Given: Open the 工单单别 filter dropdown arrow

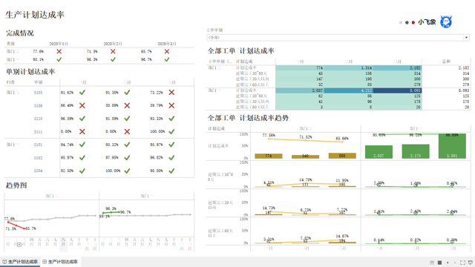Looking at the screenshot, I should tap(466, 38).
